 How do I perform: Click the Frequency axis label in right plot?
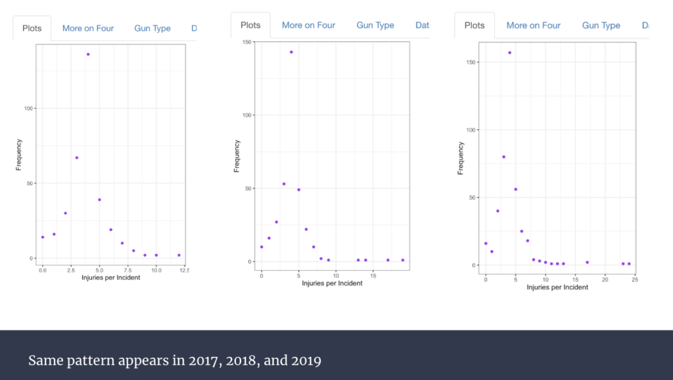click(x=461, y=158)
